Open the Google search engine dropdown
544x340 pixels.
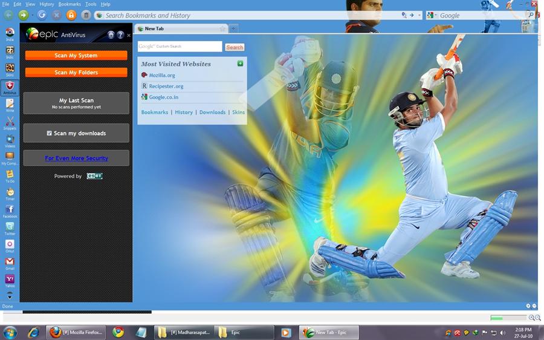click(x=432, y=15)
